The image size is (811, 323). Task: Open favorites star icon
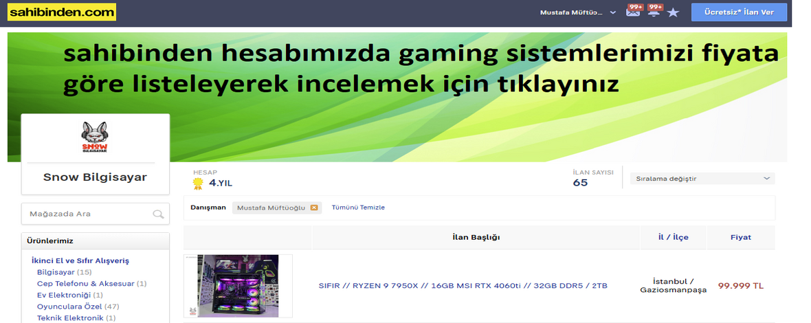(x=673, y=12)
